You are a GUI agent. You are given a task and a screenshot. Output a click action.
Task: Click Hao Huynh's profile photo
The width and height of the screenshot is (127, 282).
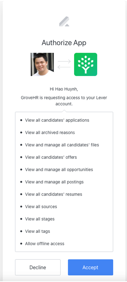(x=42, y=64)
